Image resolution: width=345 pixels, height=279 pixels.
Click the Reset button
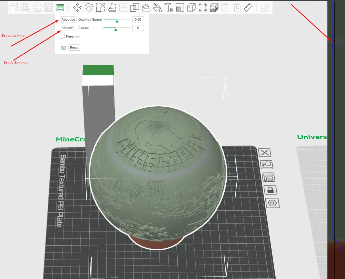(x=74, y=47)
